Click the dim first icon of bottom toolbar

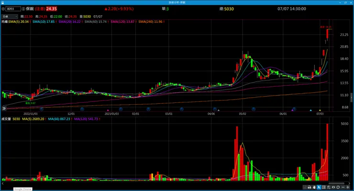pos(305,187)
